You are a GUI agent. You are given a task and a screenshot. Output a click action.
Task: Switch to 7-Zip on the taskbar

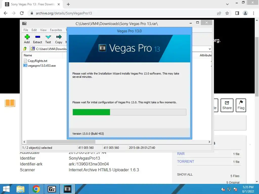coord(52,189)
